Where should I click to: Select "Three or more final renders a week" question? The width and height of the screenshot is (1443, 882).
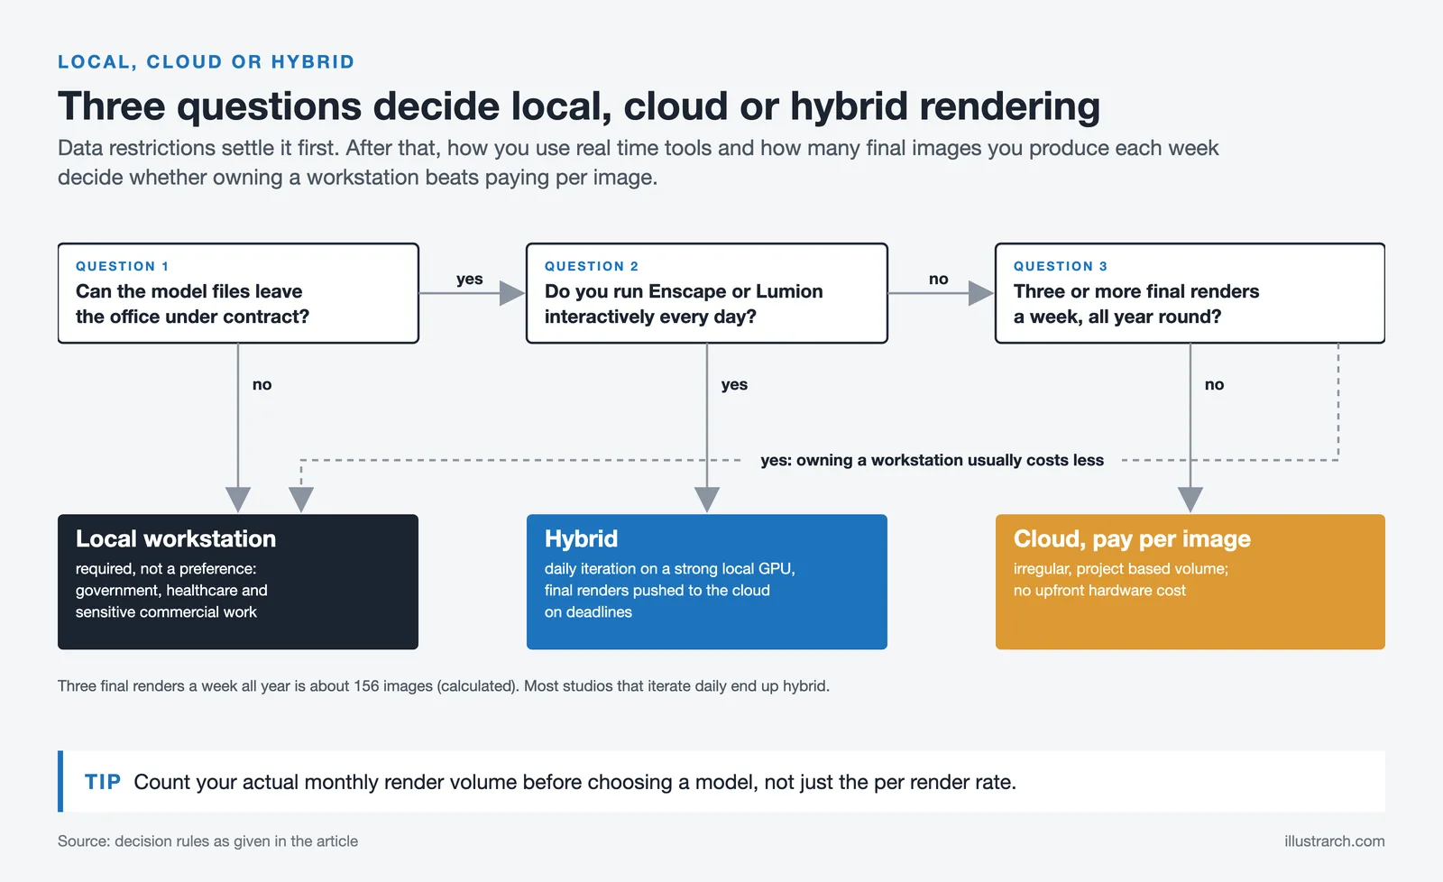(1136, 304)
